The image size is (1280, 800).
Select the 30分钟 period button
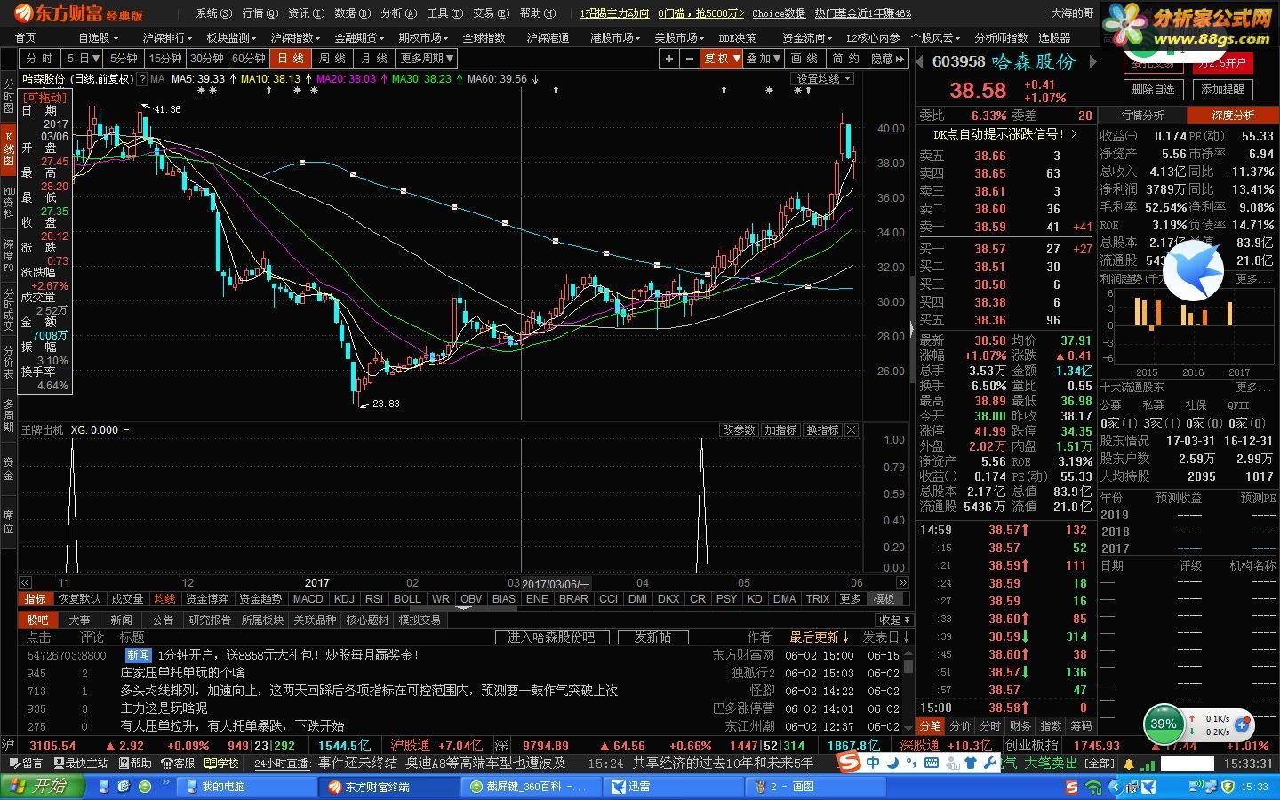click(x=207, y=59)
